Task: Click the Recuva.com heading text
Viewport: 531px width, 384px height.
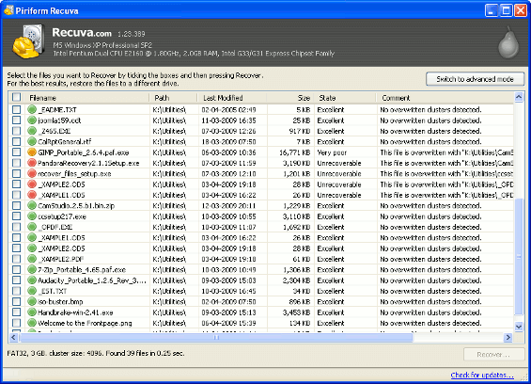Action: point(82,33)
